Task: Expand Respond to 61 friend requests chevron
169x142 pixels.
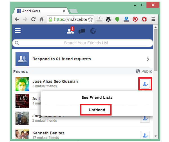Action: tap(148, 59)
